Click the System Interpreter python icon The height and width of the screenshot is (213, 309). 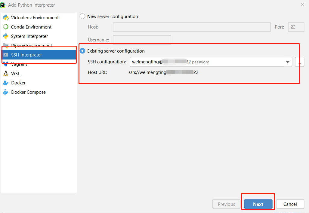pyautogui.click(x=6, y=36)
